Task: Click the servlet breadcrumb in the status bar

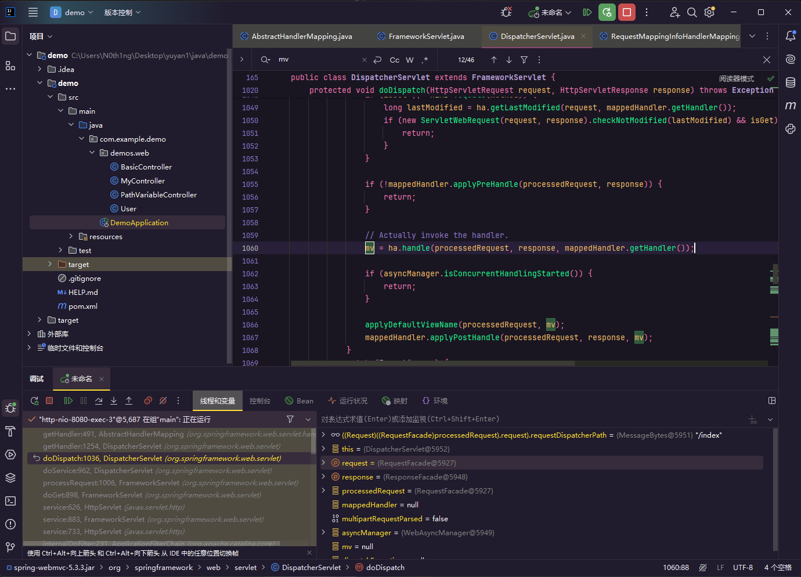Action: coord(246,568)
